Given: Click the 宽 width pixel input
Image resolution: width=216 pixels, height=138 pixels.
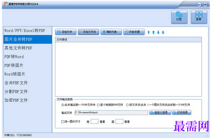Looking at the screenshot, I should [x=95, y=121].
